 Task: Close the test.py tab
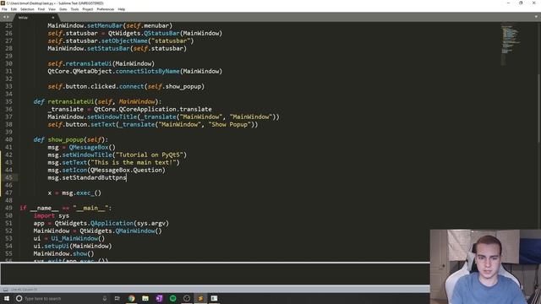tap(52, 17)
